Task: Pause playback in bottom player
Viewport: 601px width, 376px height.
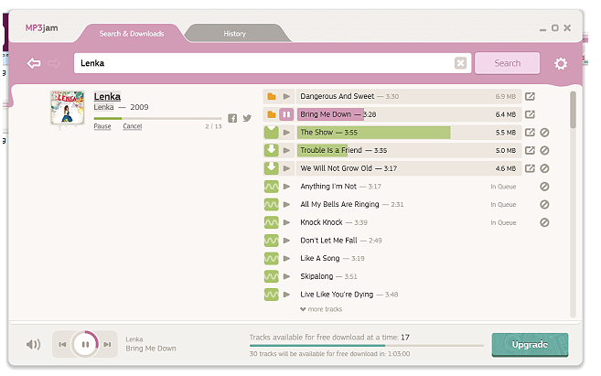Action: pos(85,344)
